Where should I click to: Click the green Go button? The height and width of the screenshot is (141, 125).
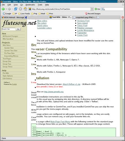(97, 9)
